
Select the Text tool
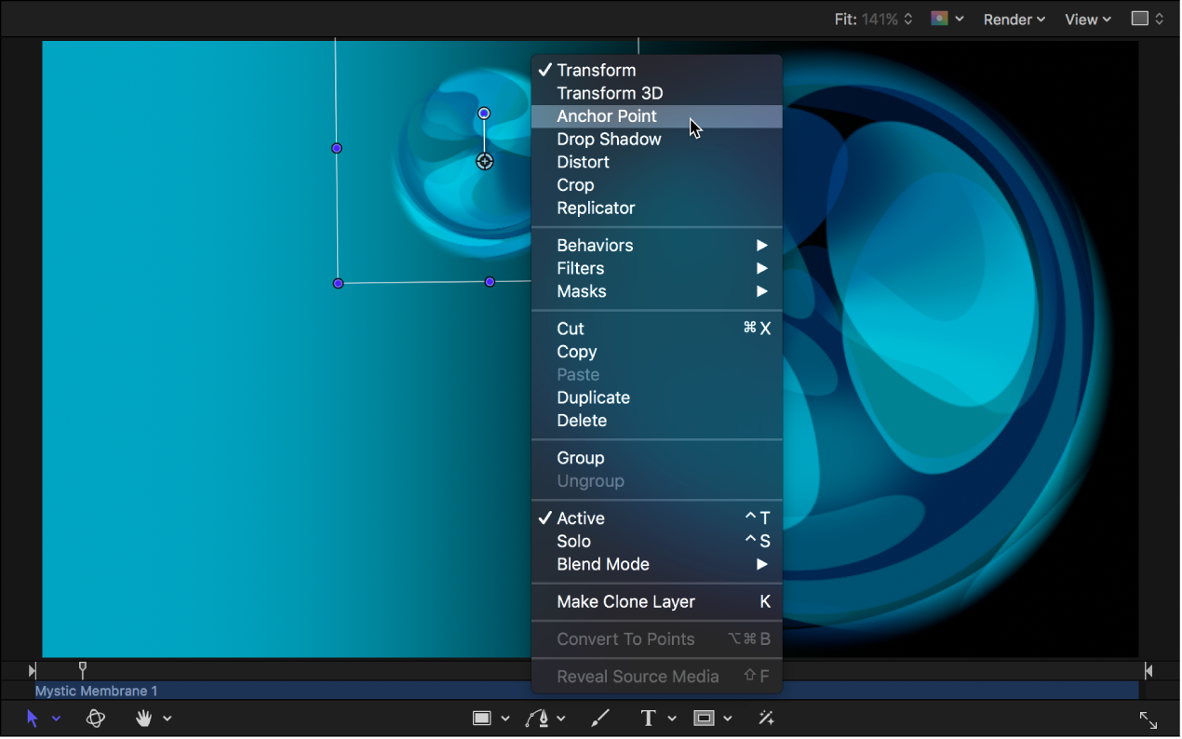point(647,718)
